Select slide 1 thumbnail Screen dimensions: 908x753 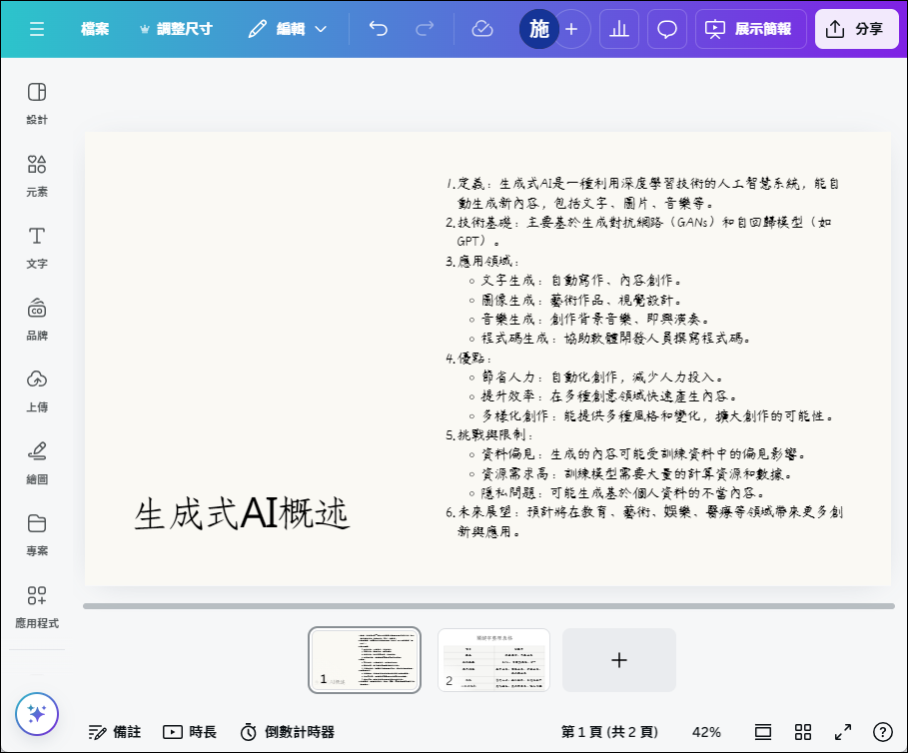[x=365, y=660]
